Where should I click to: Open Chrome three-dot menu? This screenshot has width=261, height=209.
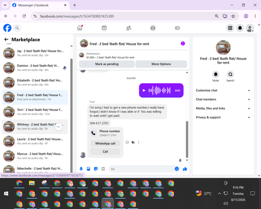tap(255, 16)
